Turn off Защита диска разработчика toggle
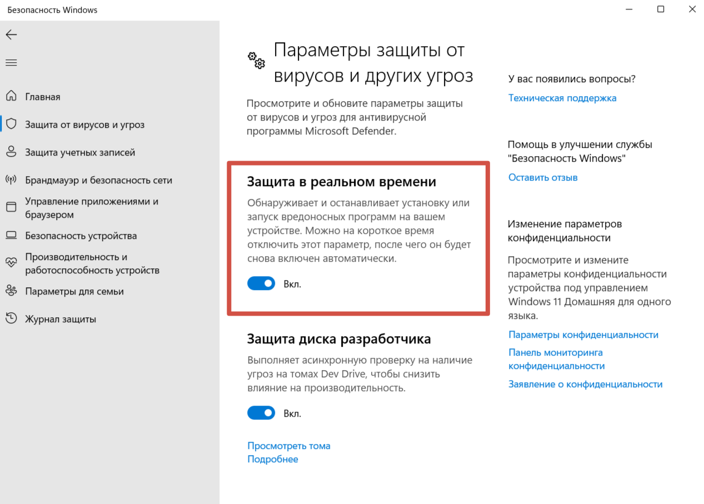Viewport: 704px width, 504px height. [x=261, y=413]
